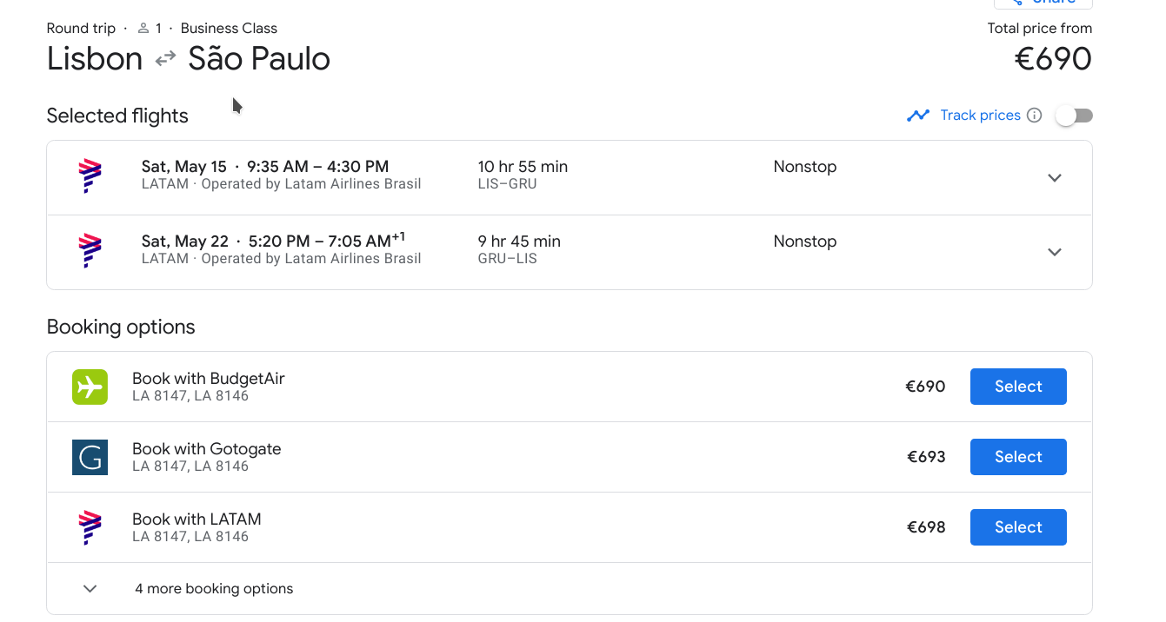Screen dimensions: 1166x622
Task: Click the Track prices link text
Action: (980, 116)
